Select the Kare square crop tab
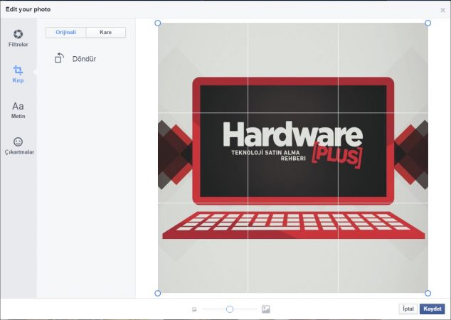The image size is (451, 320). pos(105,33)
